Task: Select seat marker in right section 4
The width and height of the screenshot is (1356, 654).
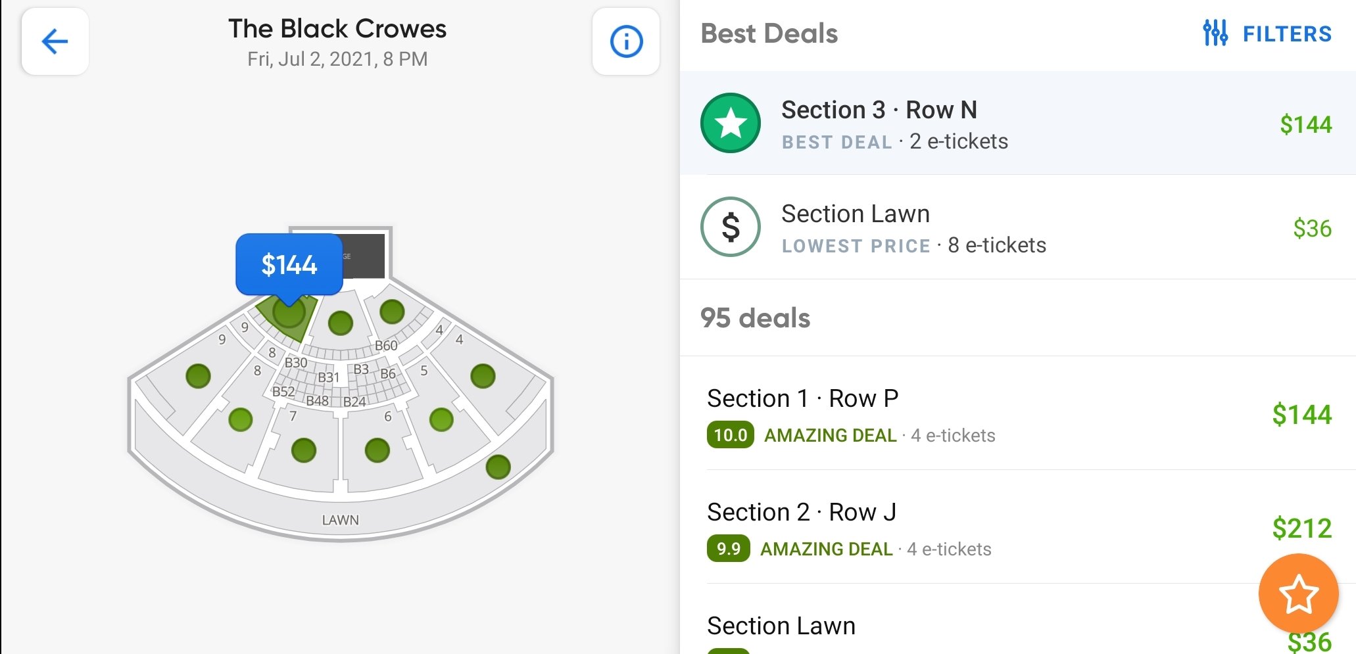Action: pyautogui.click(x=483, y=376)
